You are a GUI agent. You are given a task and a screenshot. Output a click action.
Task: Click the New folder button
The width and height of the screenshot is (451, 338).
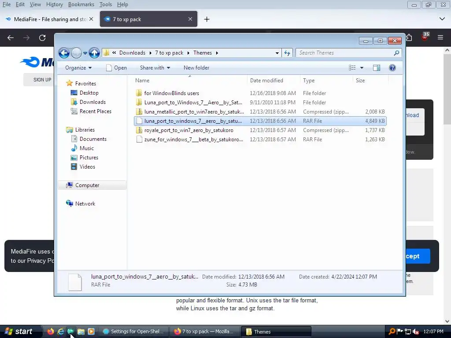tap(196, 68)
